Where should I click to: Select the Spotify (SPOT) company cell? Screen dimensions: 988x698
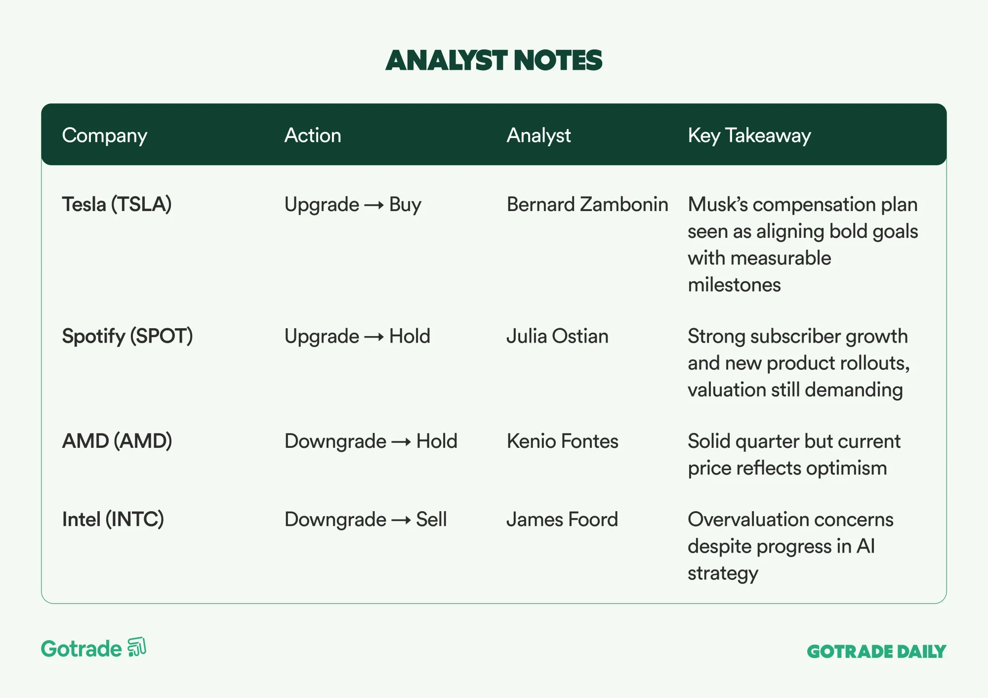(127, 336)
